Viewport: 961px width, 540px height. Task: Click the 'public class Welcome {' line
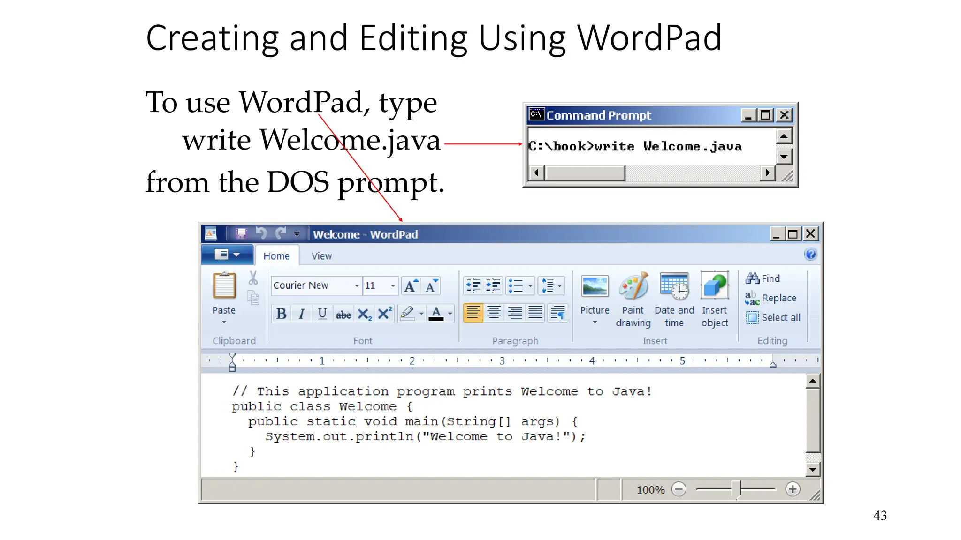coord(322,407)
